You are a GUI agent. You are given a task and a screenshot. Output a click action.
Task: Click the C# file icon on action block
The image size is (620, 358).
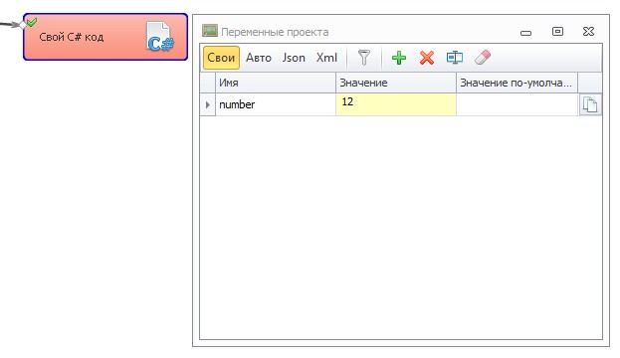coord(160,37)
